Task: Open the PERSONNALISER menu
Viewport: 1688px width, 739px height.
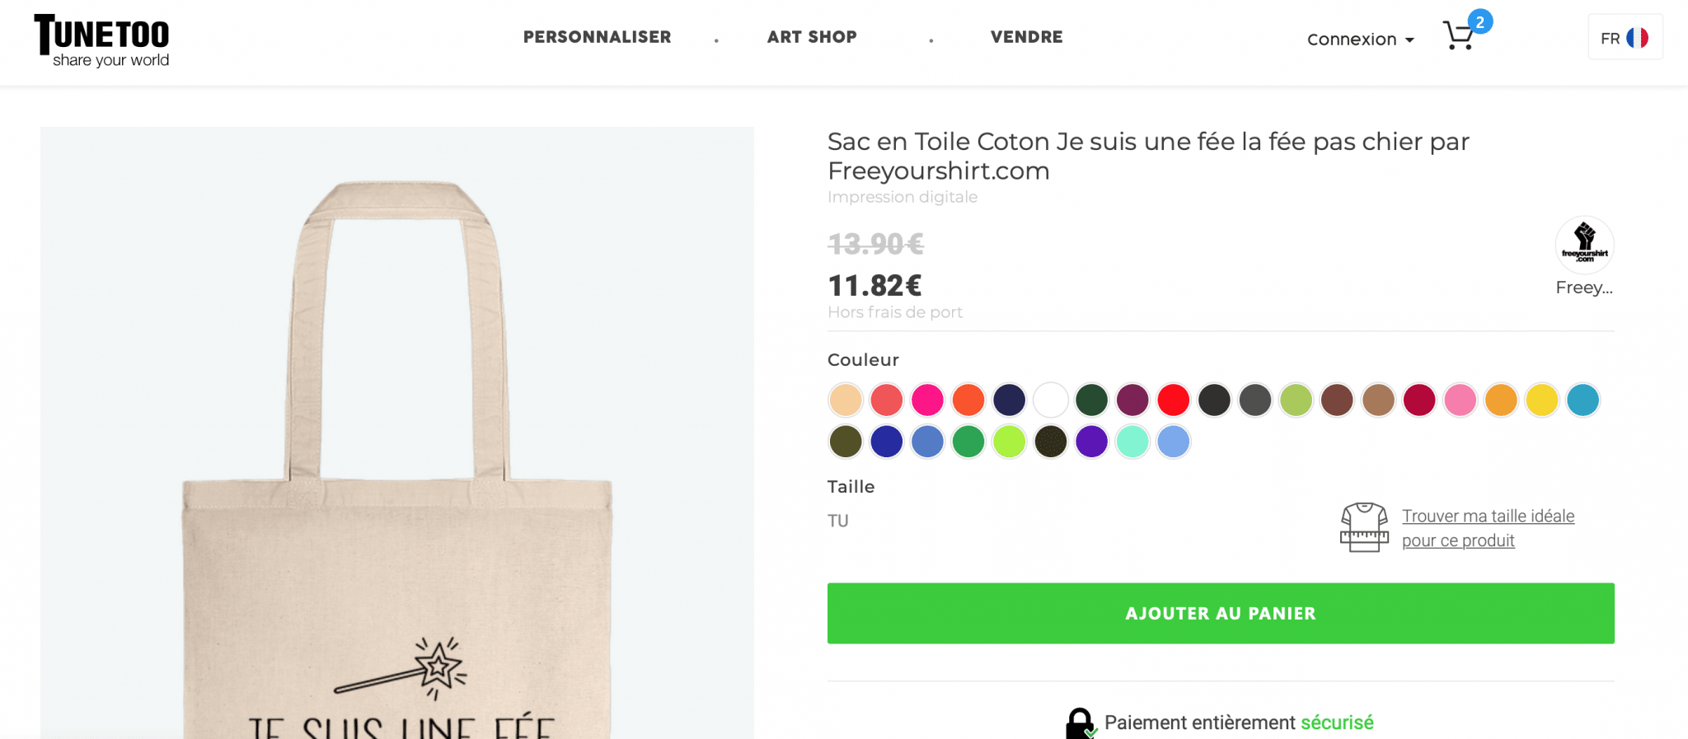Action: click(x=597, y=37)
